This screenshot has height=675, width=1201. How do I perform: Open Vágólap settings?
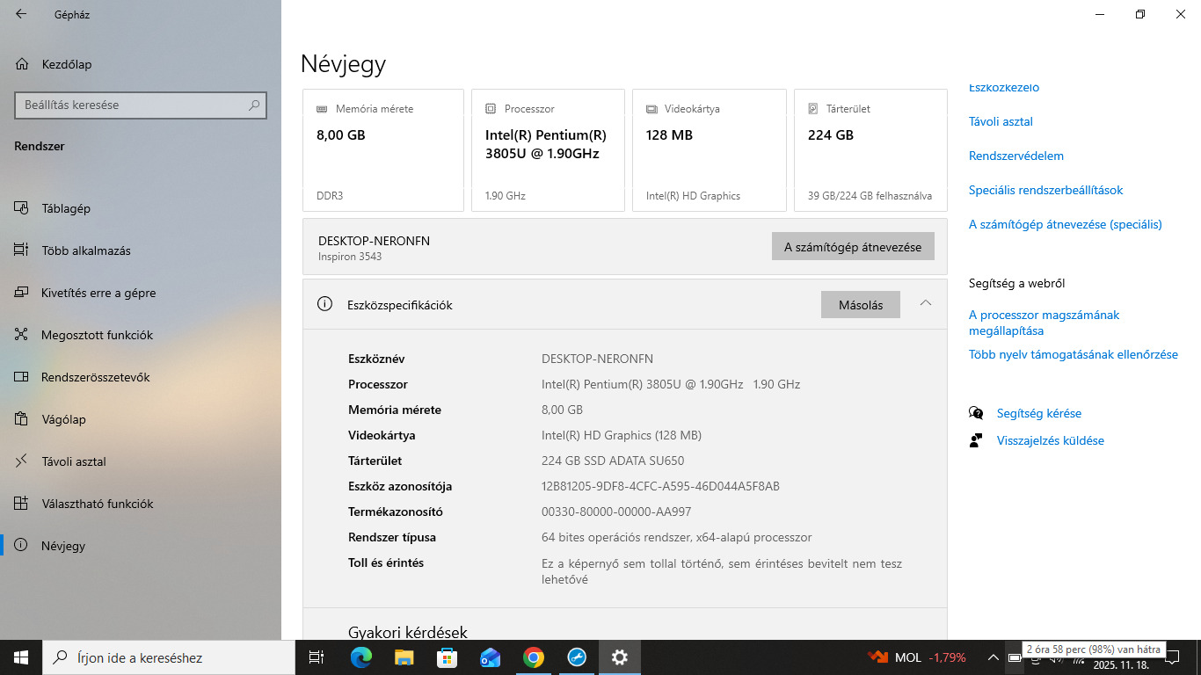click(x=141, y=419)
